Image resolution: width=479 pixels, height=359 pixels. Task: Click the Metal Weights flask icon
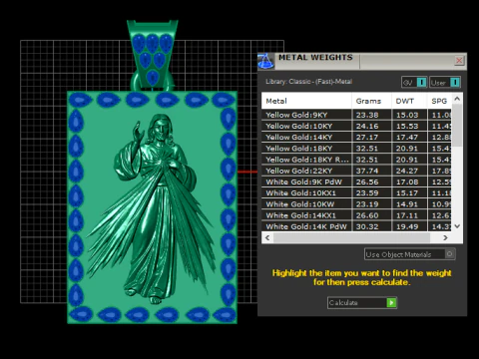click(x=265, y=61)
